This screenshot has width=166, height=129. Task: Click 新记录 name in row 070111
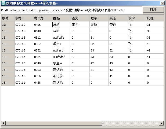(62, 83)
